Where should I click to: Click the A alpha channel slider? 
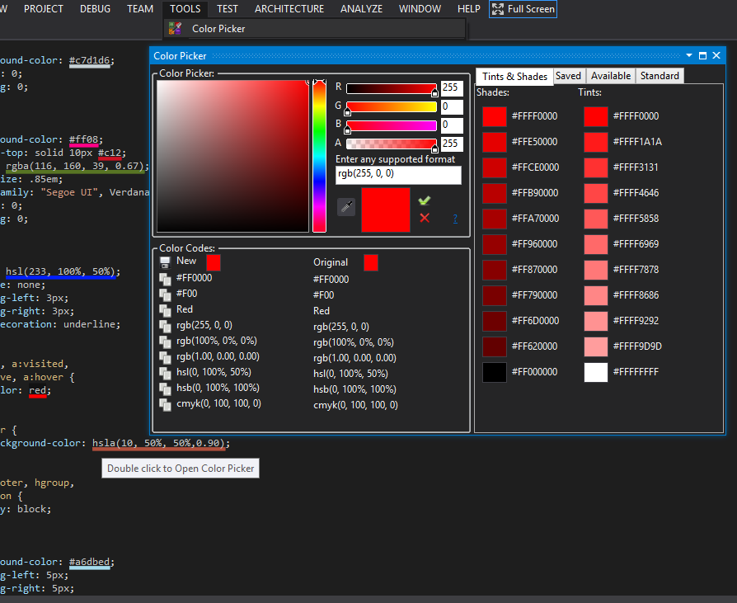[x=392, y=143]
